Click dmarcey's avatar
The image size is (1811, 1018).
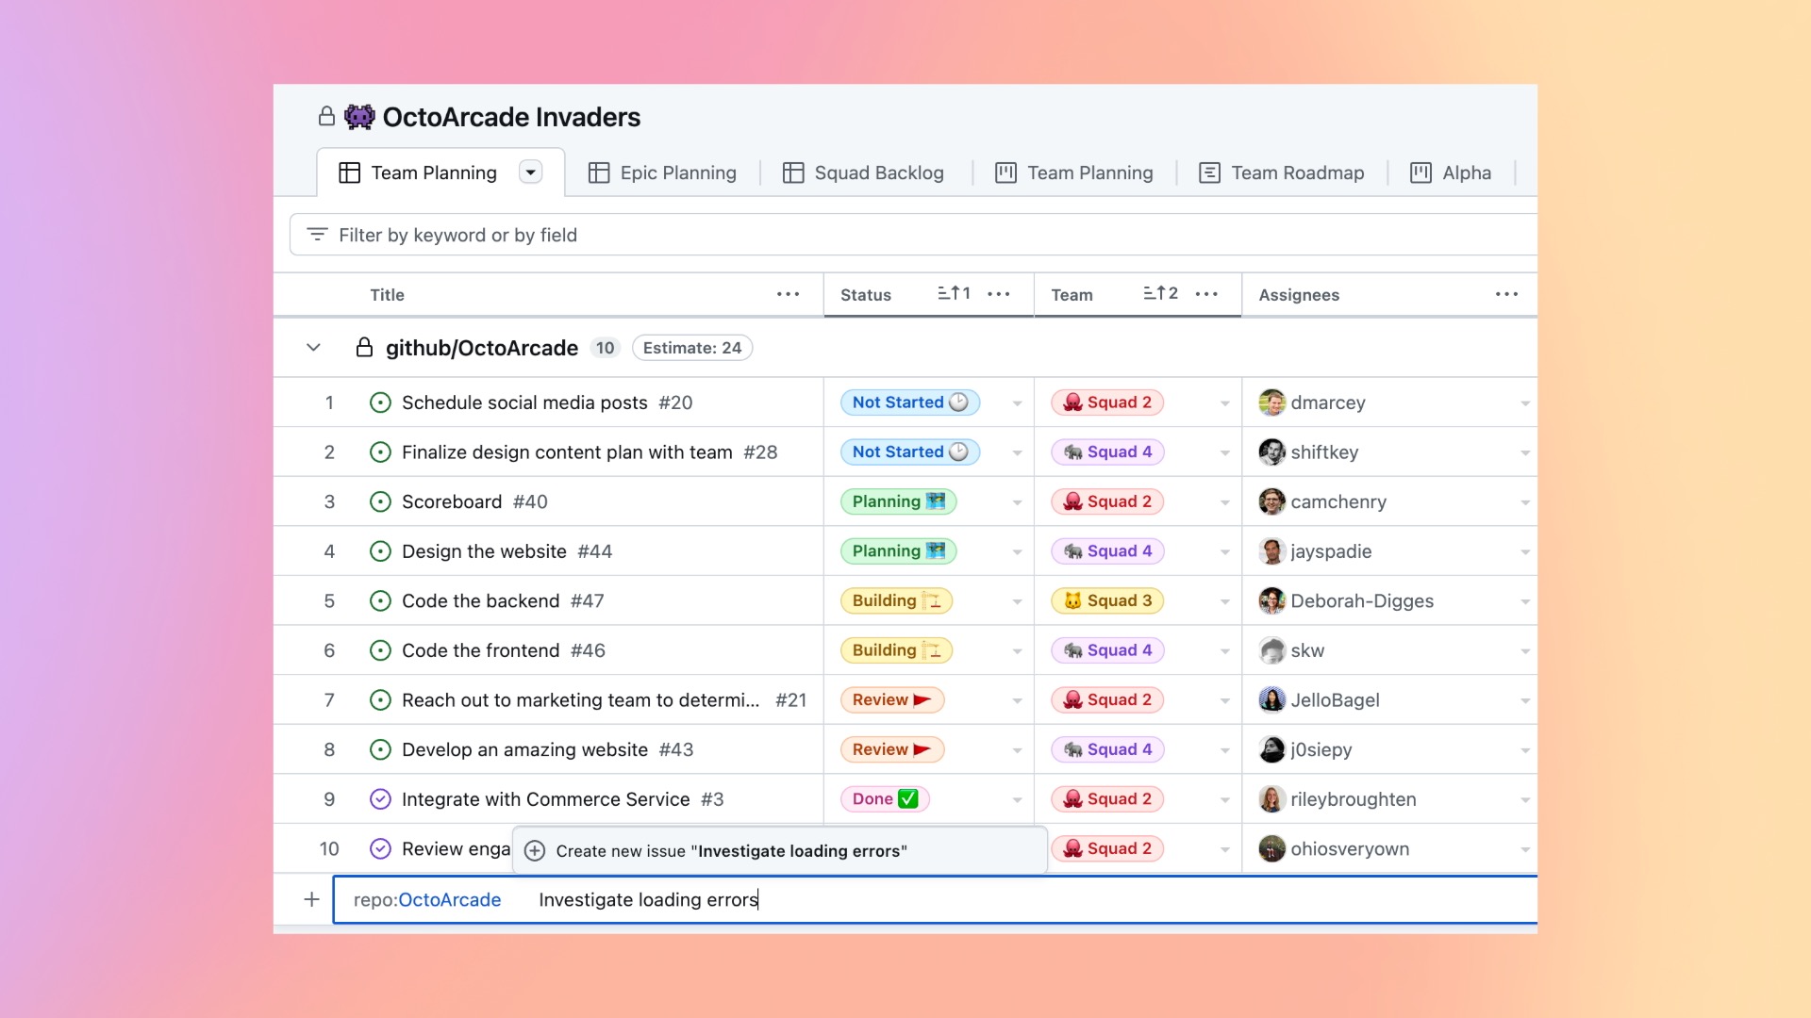click(1271, 402)
